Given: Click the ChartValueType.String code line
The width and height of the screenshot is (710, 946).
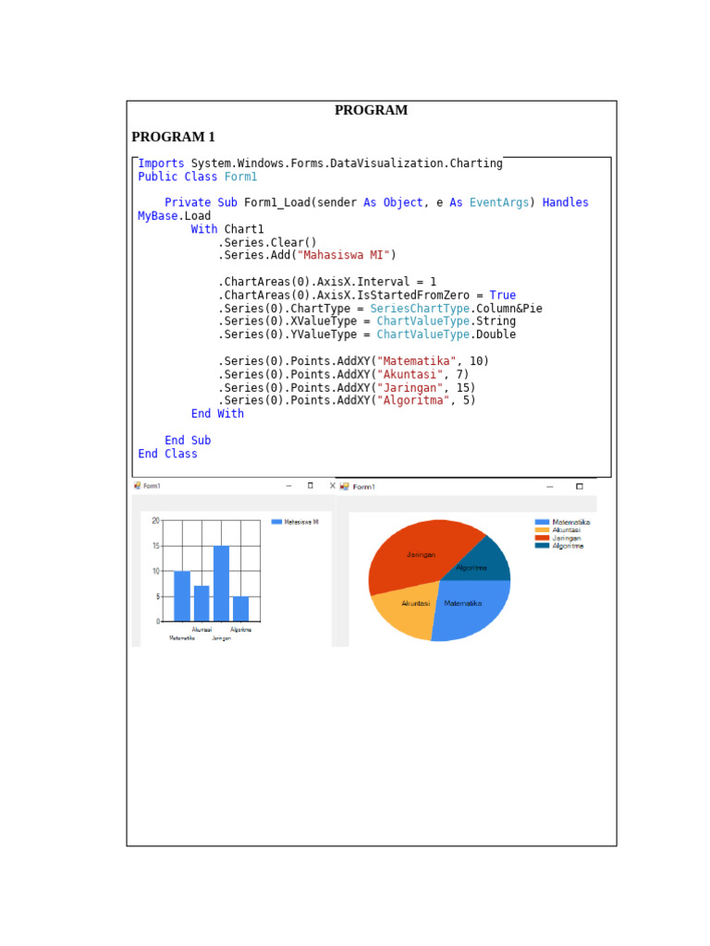Looking at the screenshot, I should 367,321.
